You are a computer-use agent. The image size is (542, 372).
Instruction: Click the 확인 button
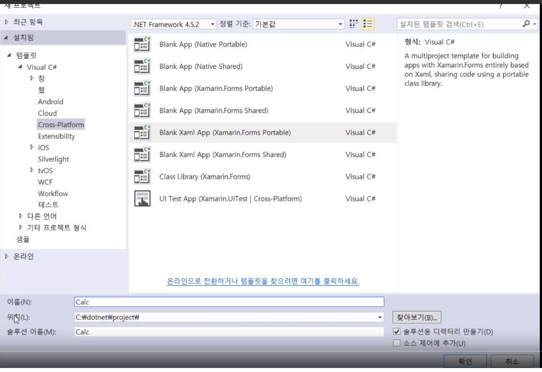(x=465, y=361)
